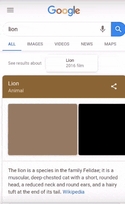Click the See results about label
The image size is (125, 204).
coord(25,63)
